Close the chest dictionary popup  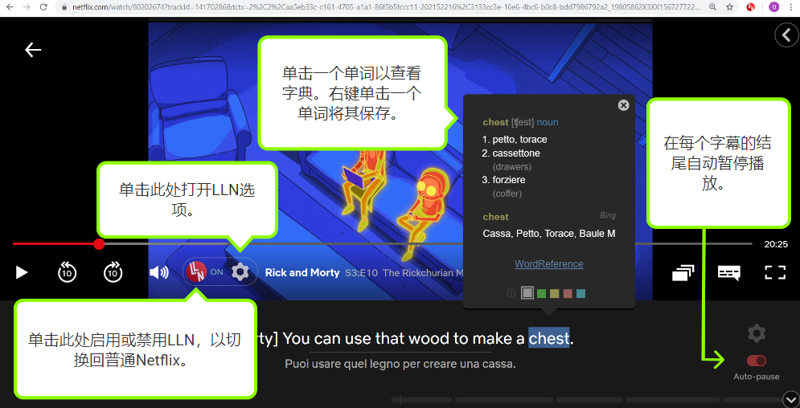coord(623,105)
